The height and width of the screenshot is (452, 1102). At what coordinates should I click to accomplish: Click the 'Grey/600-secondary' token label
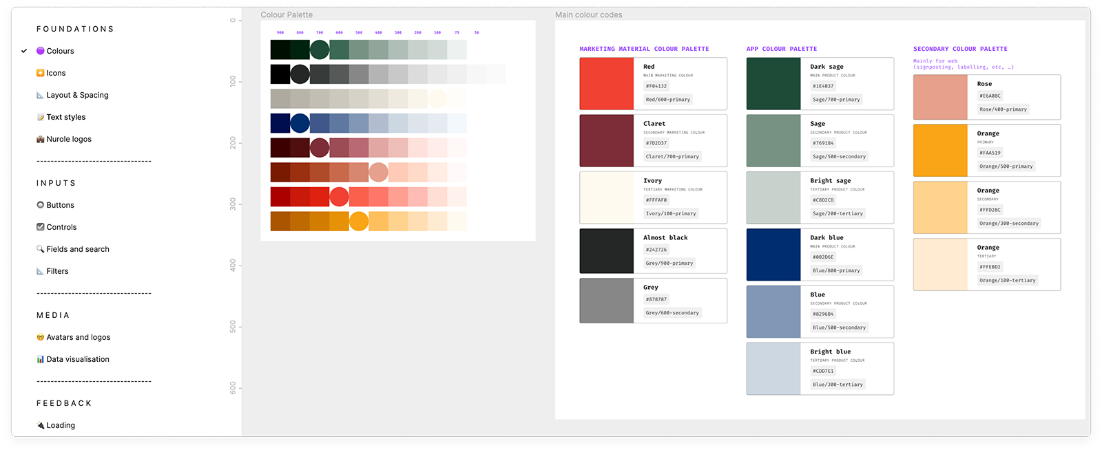pyautogui.click(x=672, y=312)
